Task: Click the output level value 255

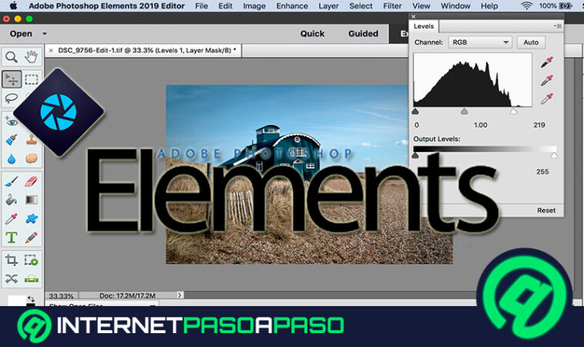Action: (542, 171)
